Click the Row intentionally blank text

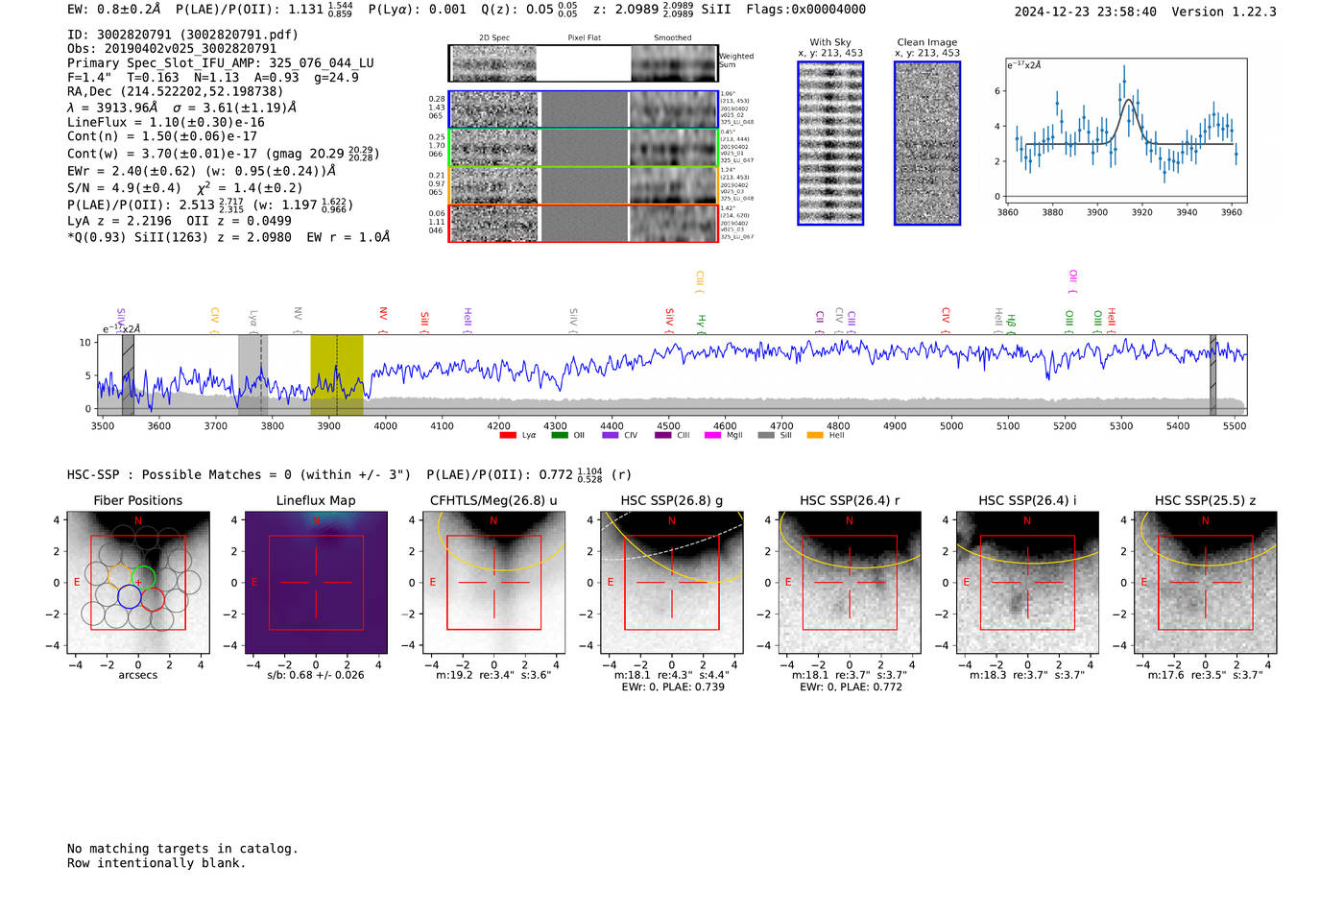pyautogui.click(x=156, y=863)
